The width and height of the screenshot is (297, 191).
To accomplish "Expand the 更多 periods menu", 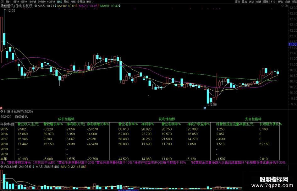I will point(90,2).
